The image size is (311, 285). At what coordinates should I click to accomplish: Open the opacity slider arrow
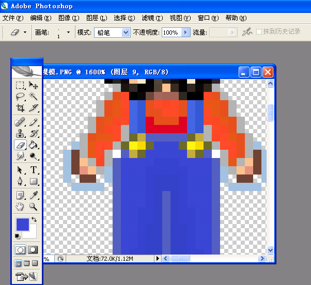coord(185,33)
